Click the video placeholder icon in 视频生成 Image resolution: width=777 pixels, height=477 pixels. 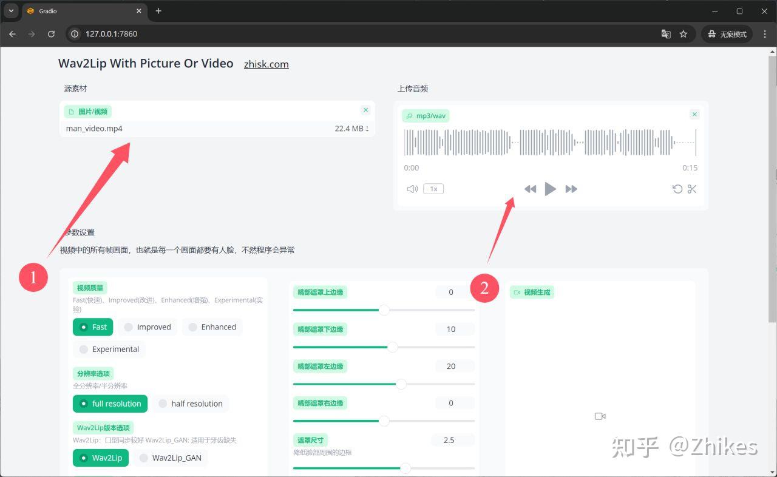pyautogui.click(x=600, y=416)
